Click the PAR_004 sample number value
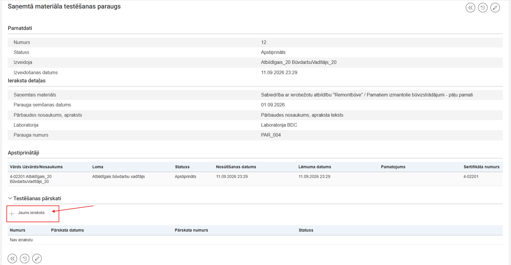Viewport: 511px width, 265px height. (271, 135)
